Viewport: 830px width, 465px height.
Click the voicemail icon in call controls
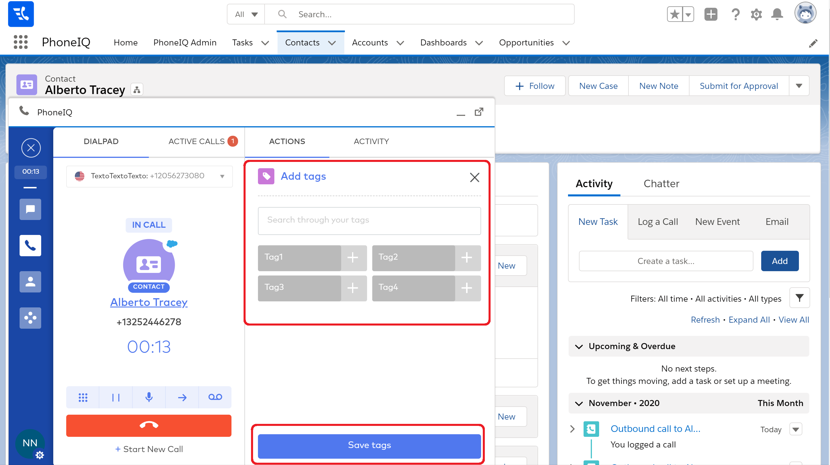point(215,397)
